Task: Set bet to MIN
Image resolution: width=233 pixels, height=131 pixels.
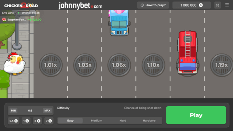Action: (x=13, y=111)
